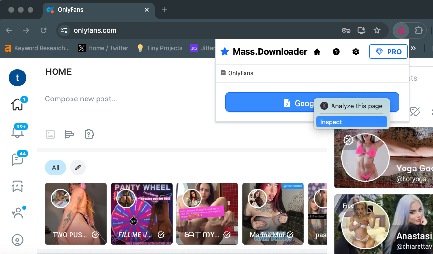
Task: Open the collections bookmark-stars sidebar icon
Action: tap(17, 186)
